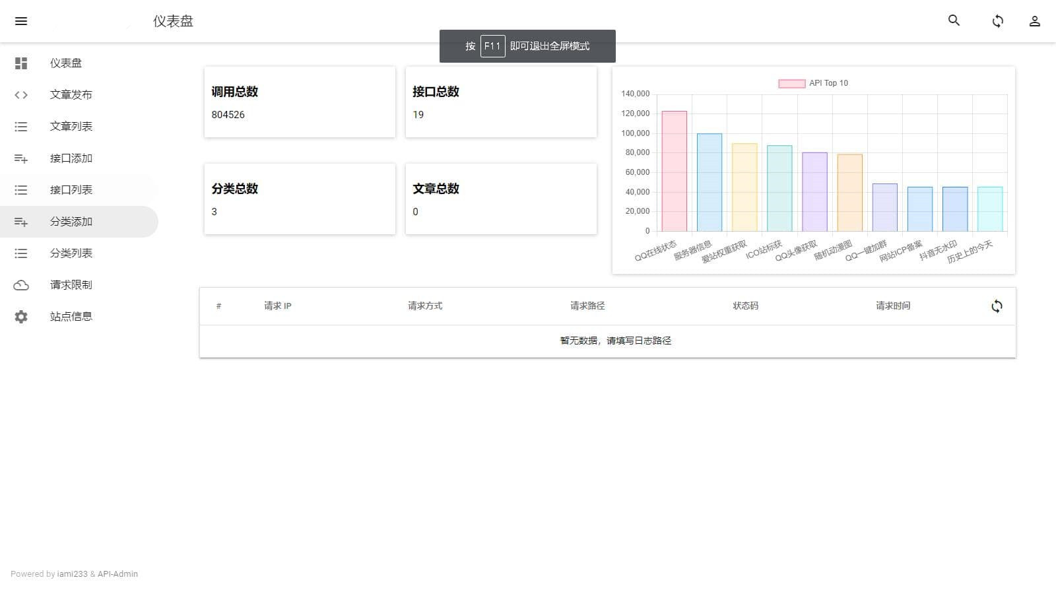Click the 接口列表 list icon
Viewport: 1056px width, 594px height.
(x=21, y=190)
